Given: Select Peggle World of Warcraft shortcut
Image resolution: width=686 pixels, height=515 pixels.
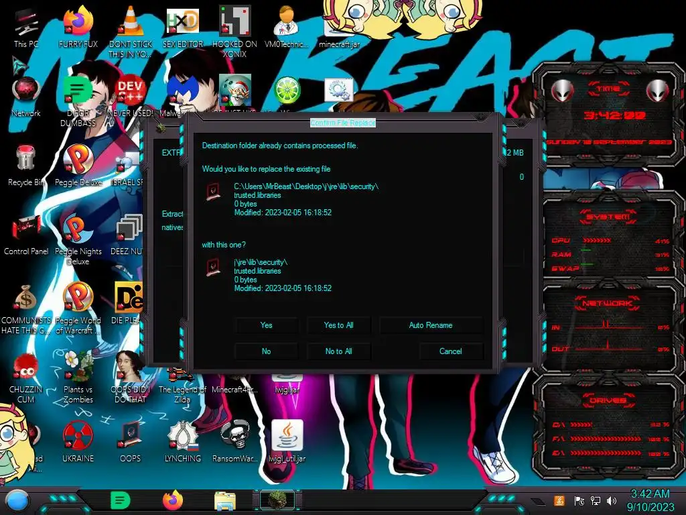Looking at the screenshot, I should pyautogui.click(x=78, y=309).
